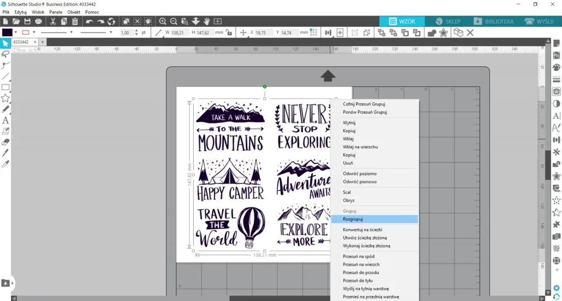Choose Rozgrupuj from the context menu
The image size is (562, 301).
pos(374,219)
